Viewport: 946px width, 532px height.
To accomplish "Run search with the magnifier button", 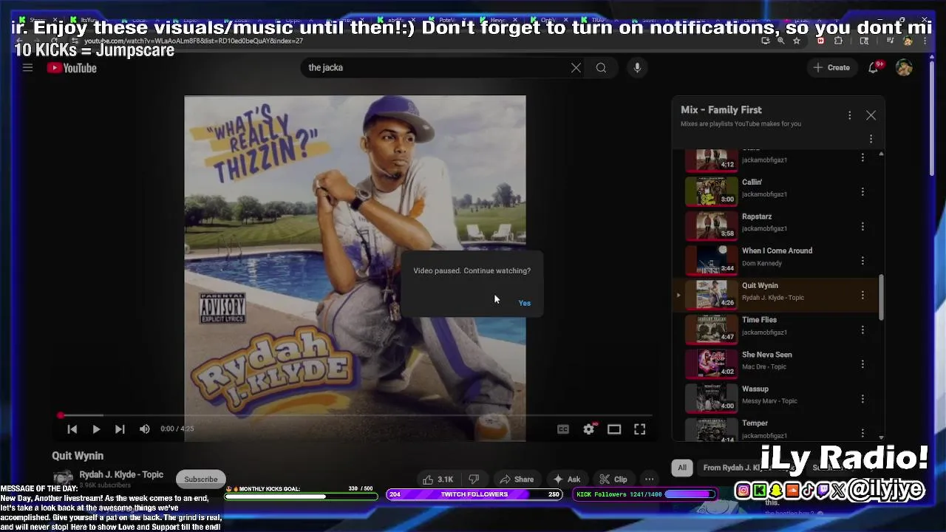I will coord(601,68).
